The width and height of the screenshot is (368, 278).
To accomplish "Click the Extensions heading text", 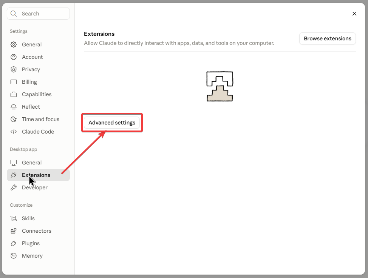I will click(x=99, y=34).
